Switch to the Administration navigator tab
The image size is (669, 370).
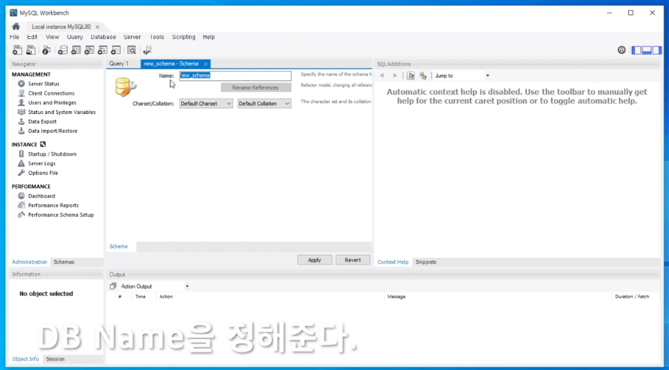(29, 262)
